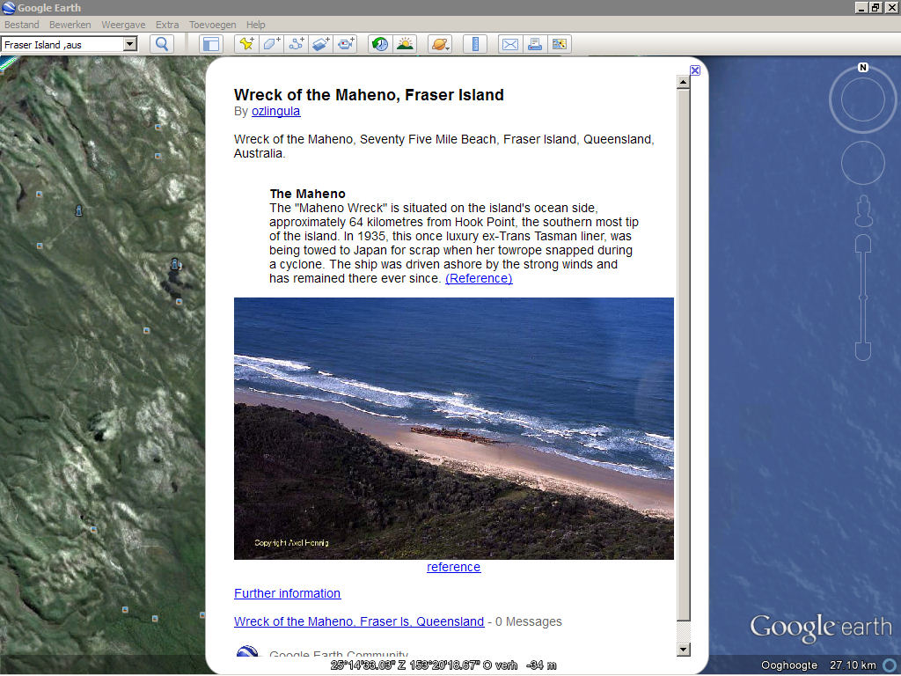Open the Toevoegen menu
The width and height of the screenshot is (901, 676).
[x=213, y=25]
